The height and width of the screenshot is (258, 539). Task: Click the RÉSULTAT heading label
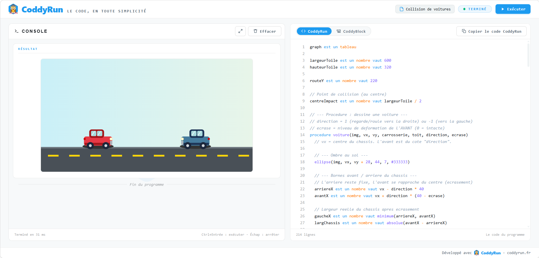[28, 49]
